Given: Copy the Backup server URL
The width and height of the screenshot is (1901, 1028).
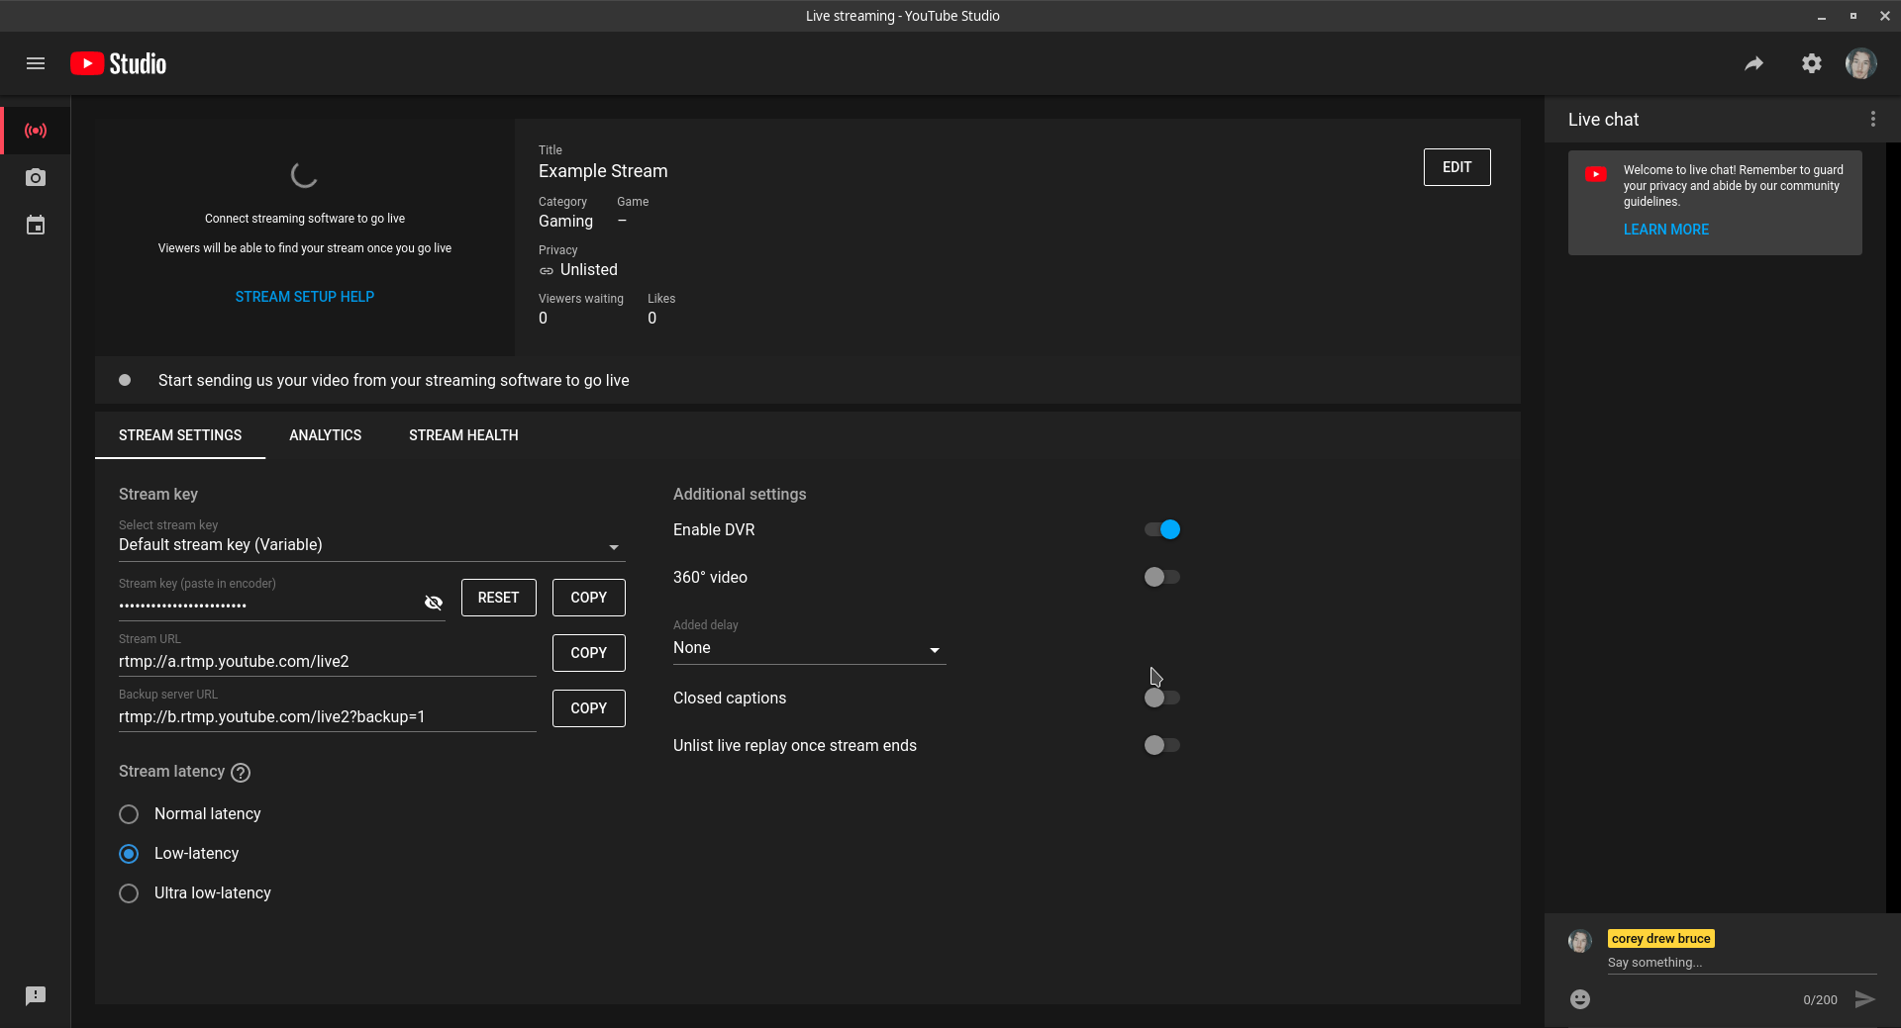Looking at the screenshot, I should pyautogui.click(x=589, y=708).
